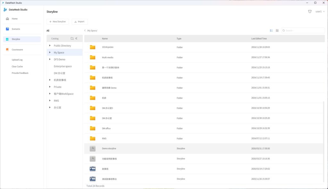This screenshot has height=189, width=328.
Task: Open the user1 account dropdown
Action: click(x=320, y=11)
